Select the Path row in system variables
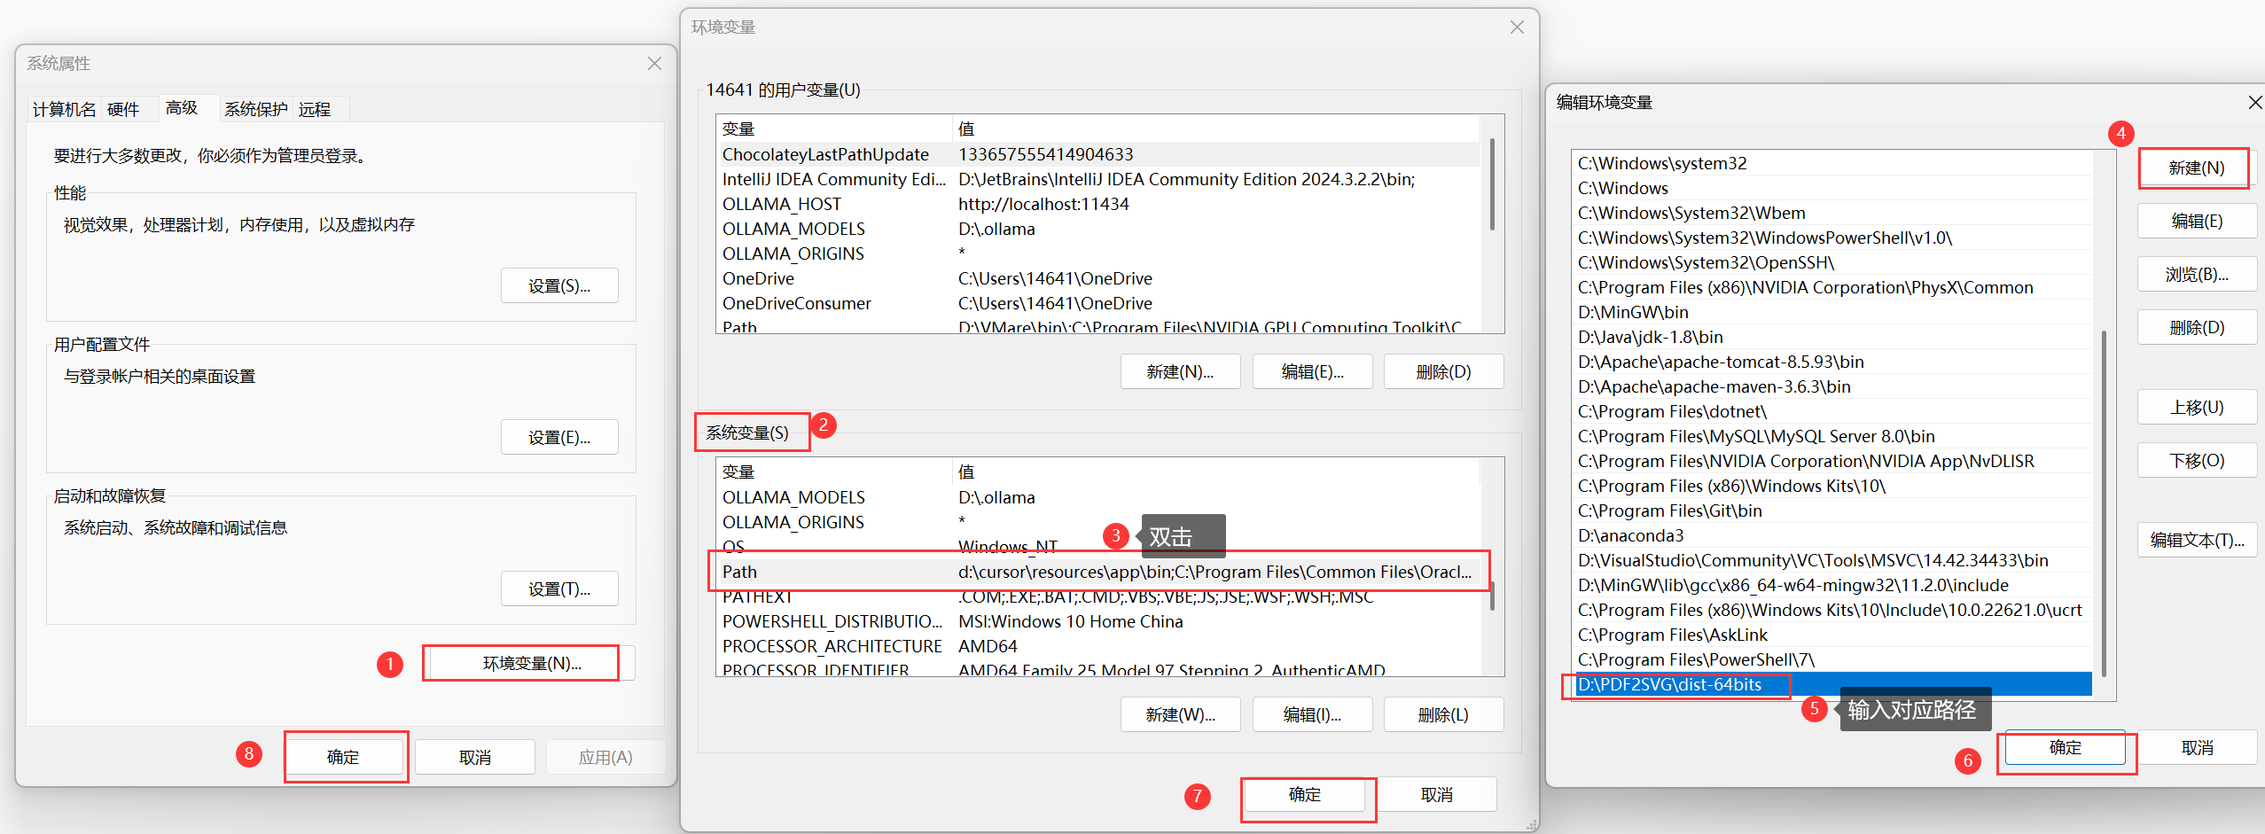 [1099, 572]
